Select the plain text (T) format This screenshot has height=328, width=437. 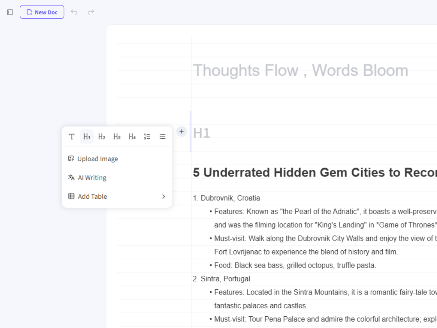72,137
